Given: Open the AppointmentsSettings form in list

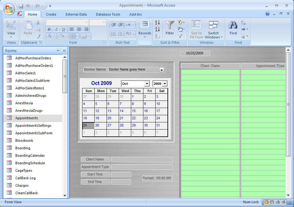Looking at the screenshot, I should pos(33,126).
